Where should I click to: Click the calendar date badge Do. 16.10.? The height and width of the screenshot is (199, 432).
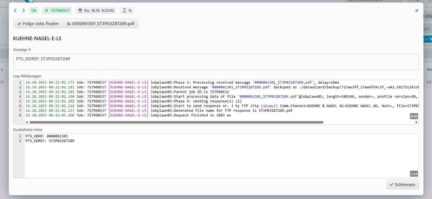[96, 10]
